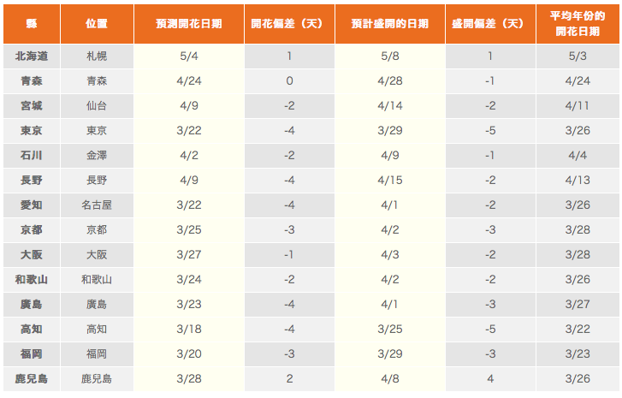The height and width of the screenshot is (398, 622).
Task: Click the 鹿兒島 full bloom date 4/8
Action: point(390,379)
